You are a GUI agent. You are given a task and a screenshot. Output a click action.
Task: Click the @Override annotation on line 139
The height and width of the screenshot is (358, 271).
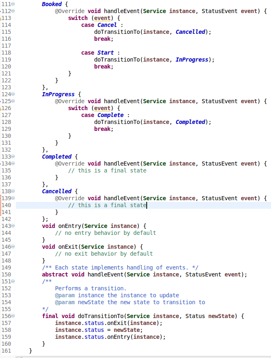click(x=70, y=198)
